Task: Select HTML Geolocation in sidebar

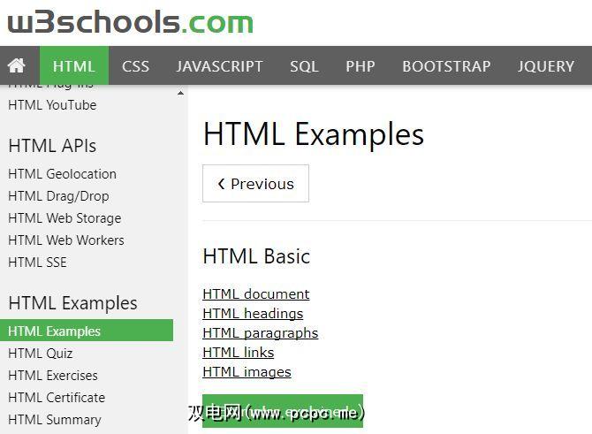Action: click(x=62, y=174)
